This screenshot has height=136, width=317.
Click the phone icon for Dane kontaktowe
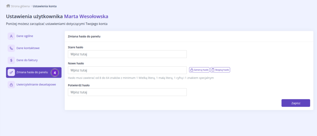tap(11, 48)
